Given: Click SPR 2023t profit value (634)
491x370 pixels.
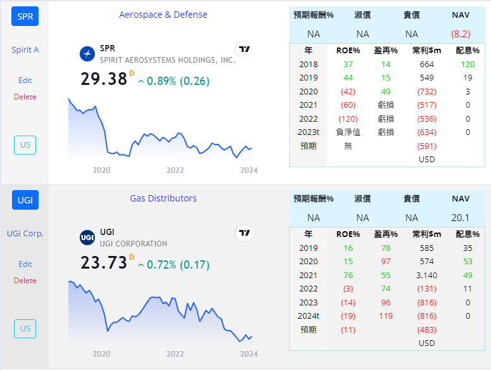Looking at the screenshot, I should [427, 132].
